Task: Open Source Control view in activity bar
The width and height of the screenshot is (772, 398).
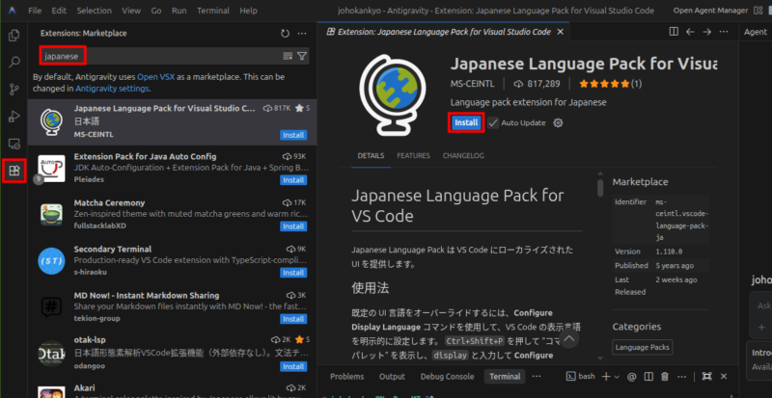Action: (14, 90)
